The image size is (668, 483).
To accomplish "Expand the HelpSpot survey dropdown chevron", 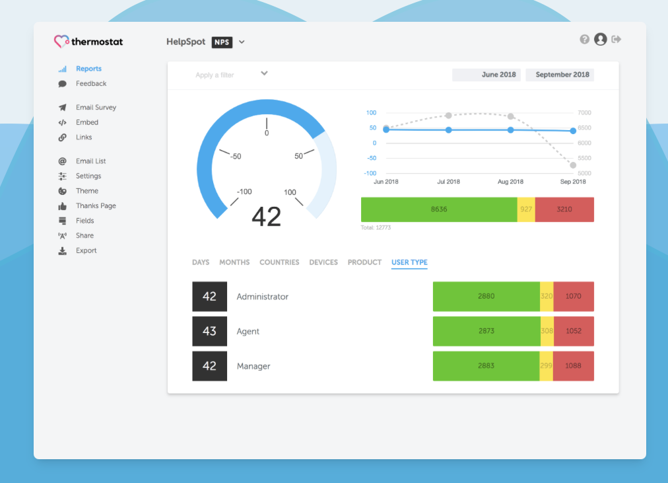I will click(242, 42).
